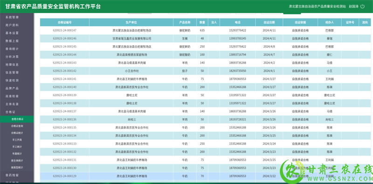Select the 年度统计 submenu item

tap(17, 154)
